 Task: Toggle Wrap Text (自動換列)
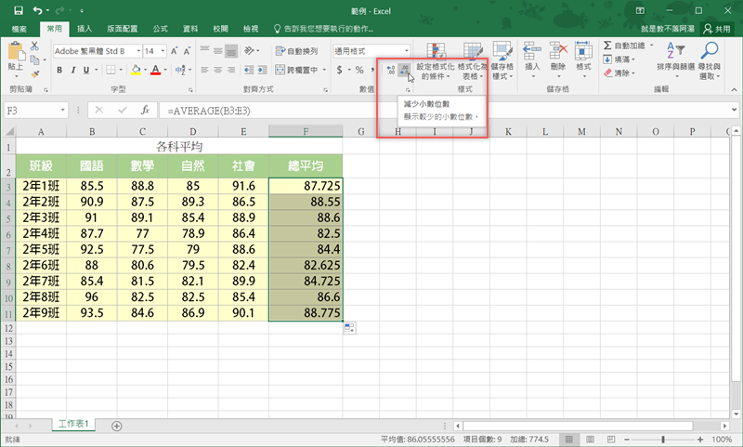point(295,50)
